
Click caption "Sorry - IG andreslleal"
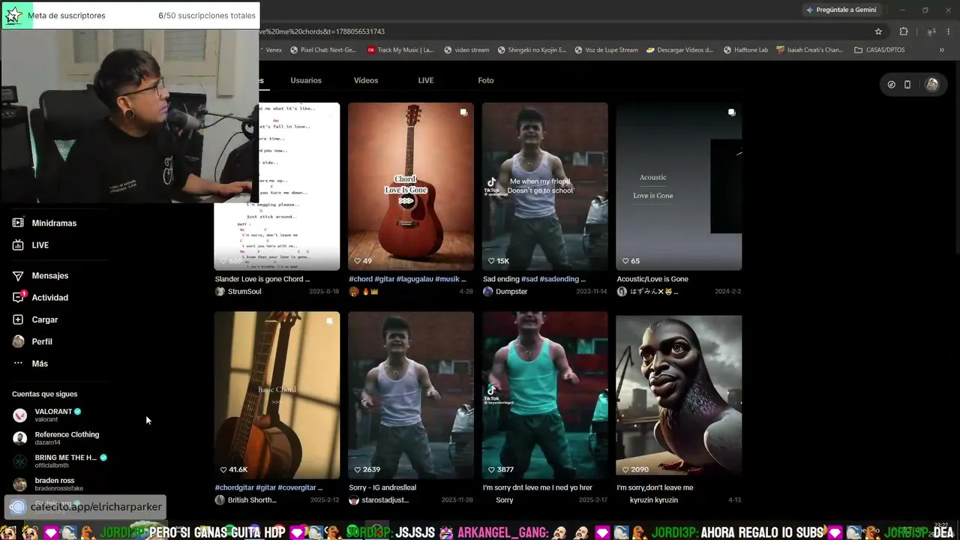coord(382,487)
